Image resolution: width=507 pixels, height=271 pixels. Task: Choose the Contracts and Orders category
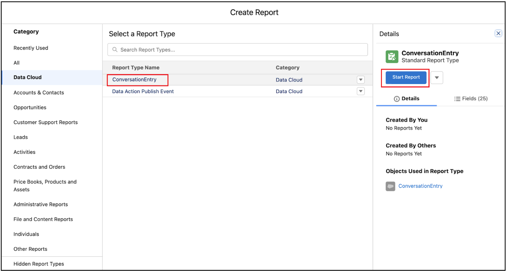pyautogui.click(x=39, y=167)
